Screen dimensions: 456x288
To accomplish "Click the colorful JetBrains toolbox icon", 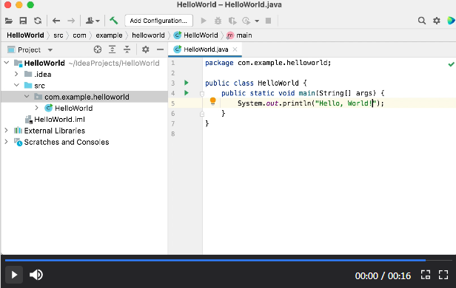I will pyautogui.click(x=451, y=21).
